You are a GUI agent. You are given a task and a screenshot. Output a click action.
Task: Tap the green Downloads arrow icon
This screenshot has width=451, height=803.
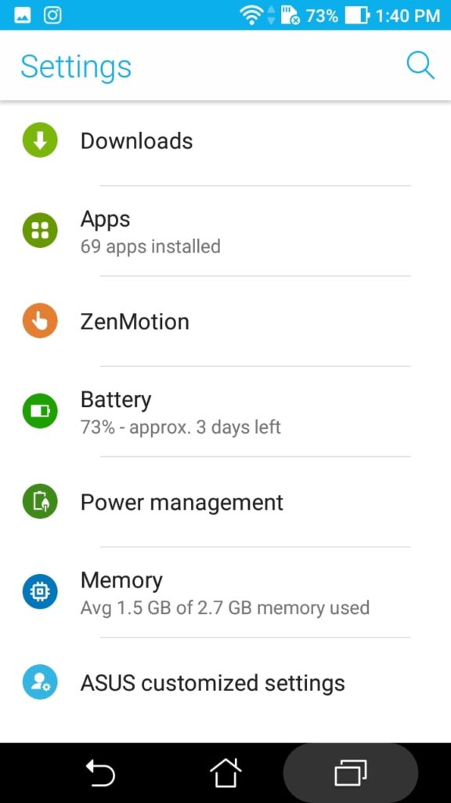[40, 140]
